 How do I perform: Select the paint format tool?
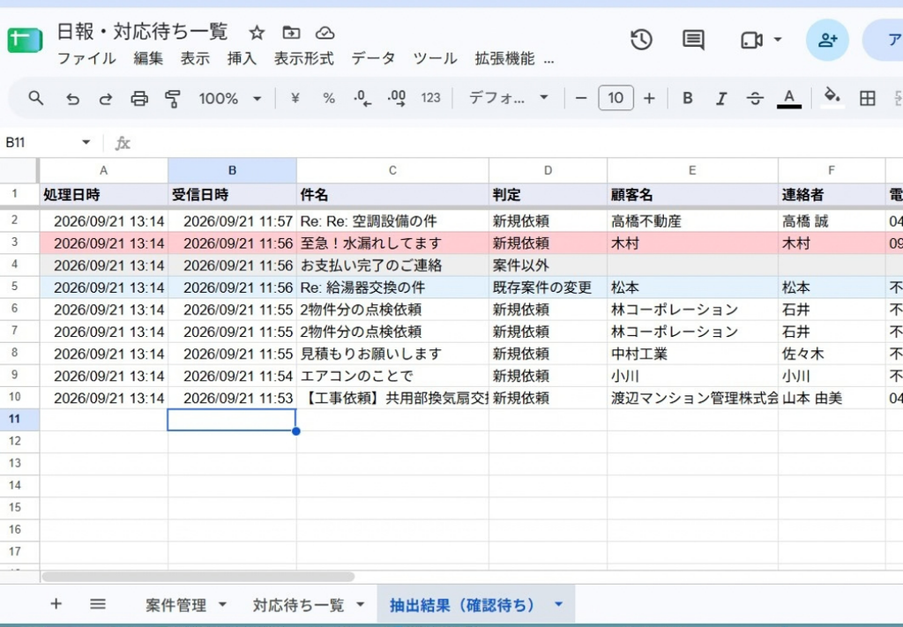[173, 99]
